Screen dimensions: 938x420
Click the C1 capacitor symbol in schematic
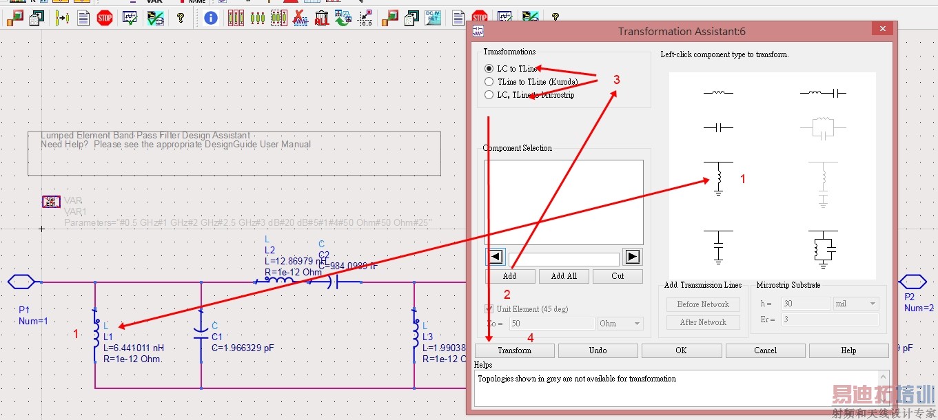point(201,335)
